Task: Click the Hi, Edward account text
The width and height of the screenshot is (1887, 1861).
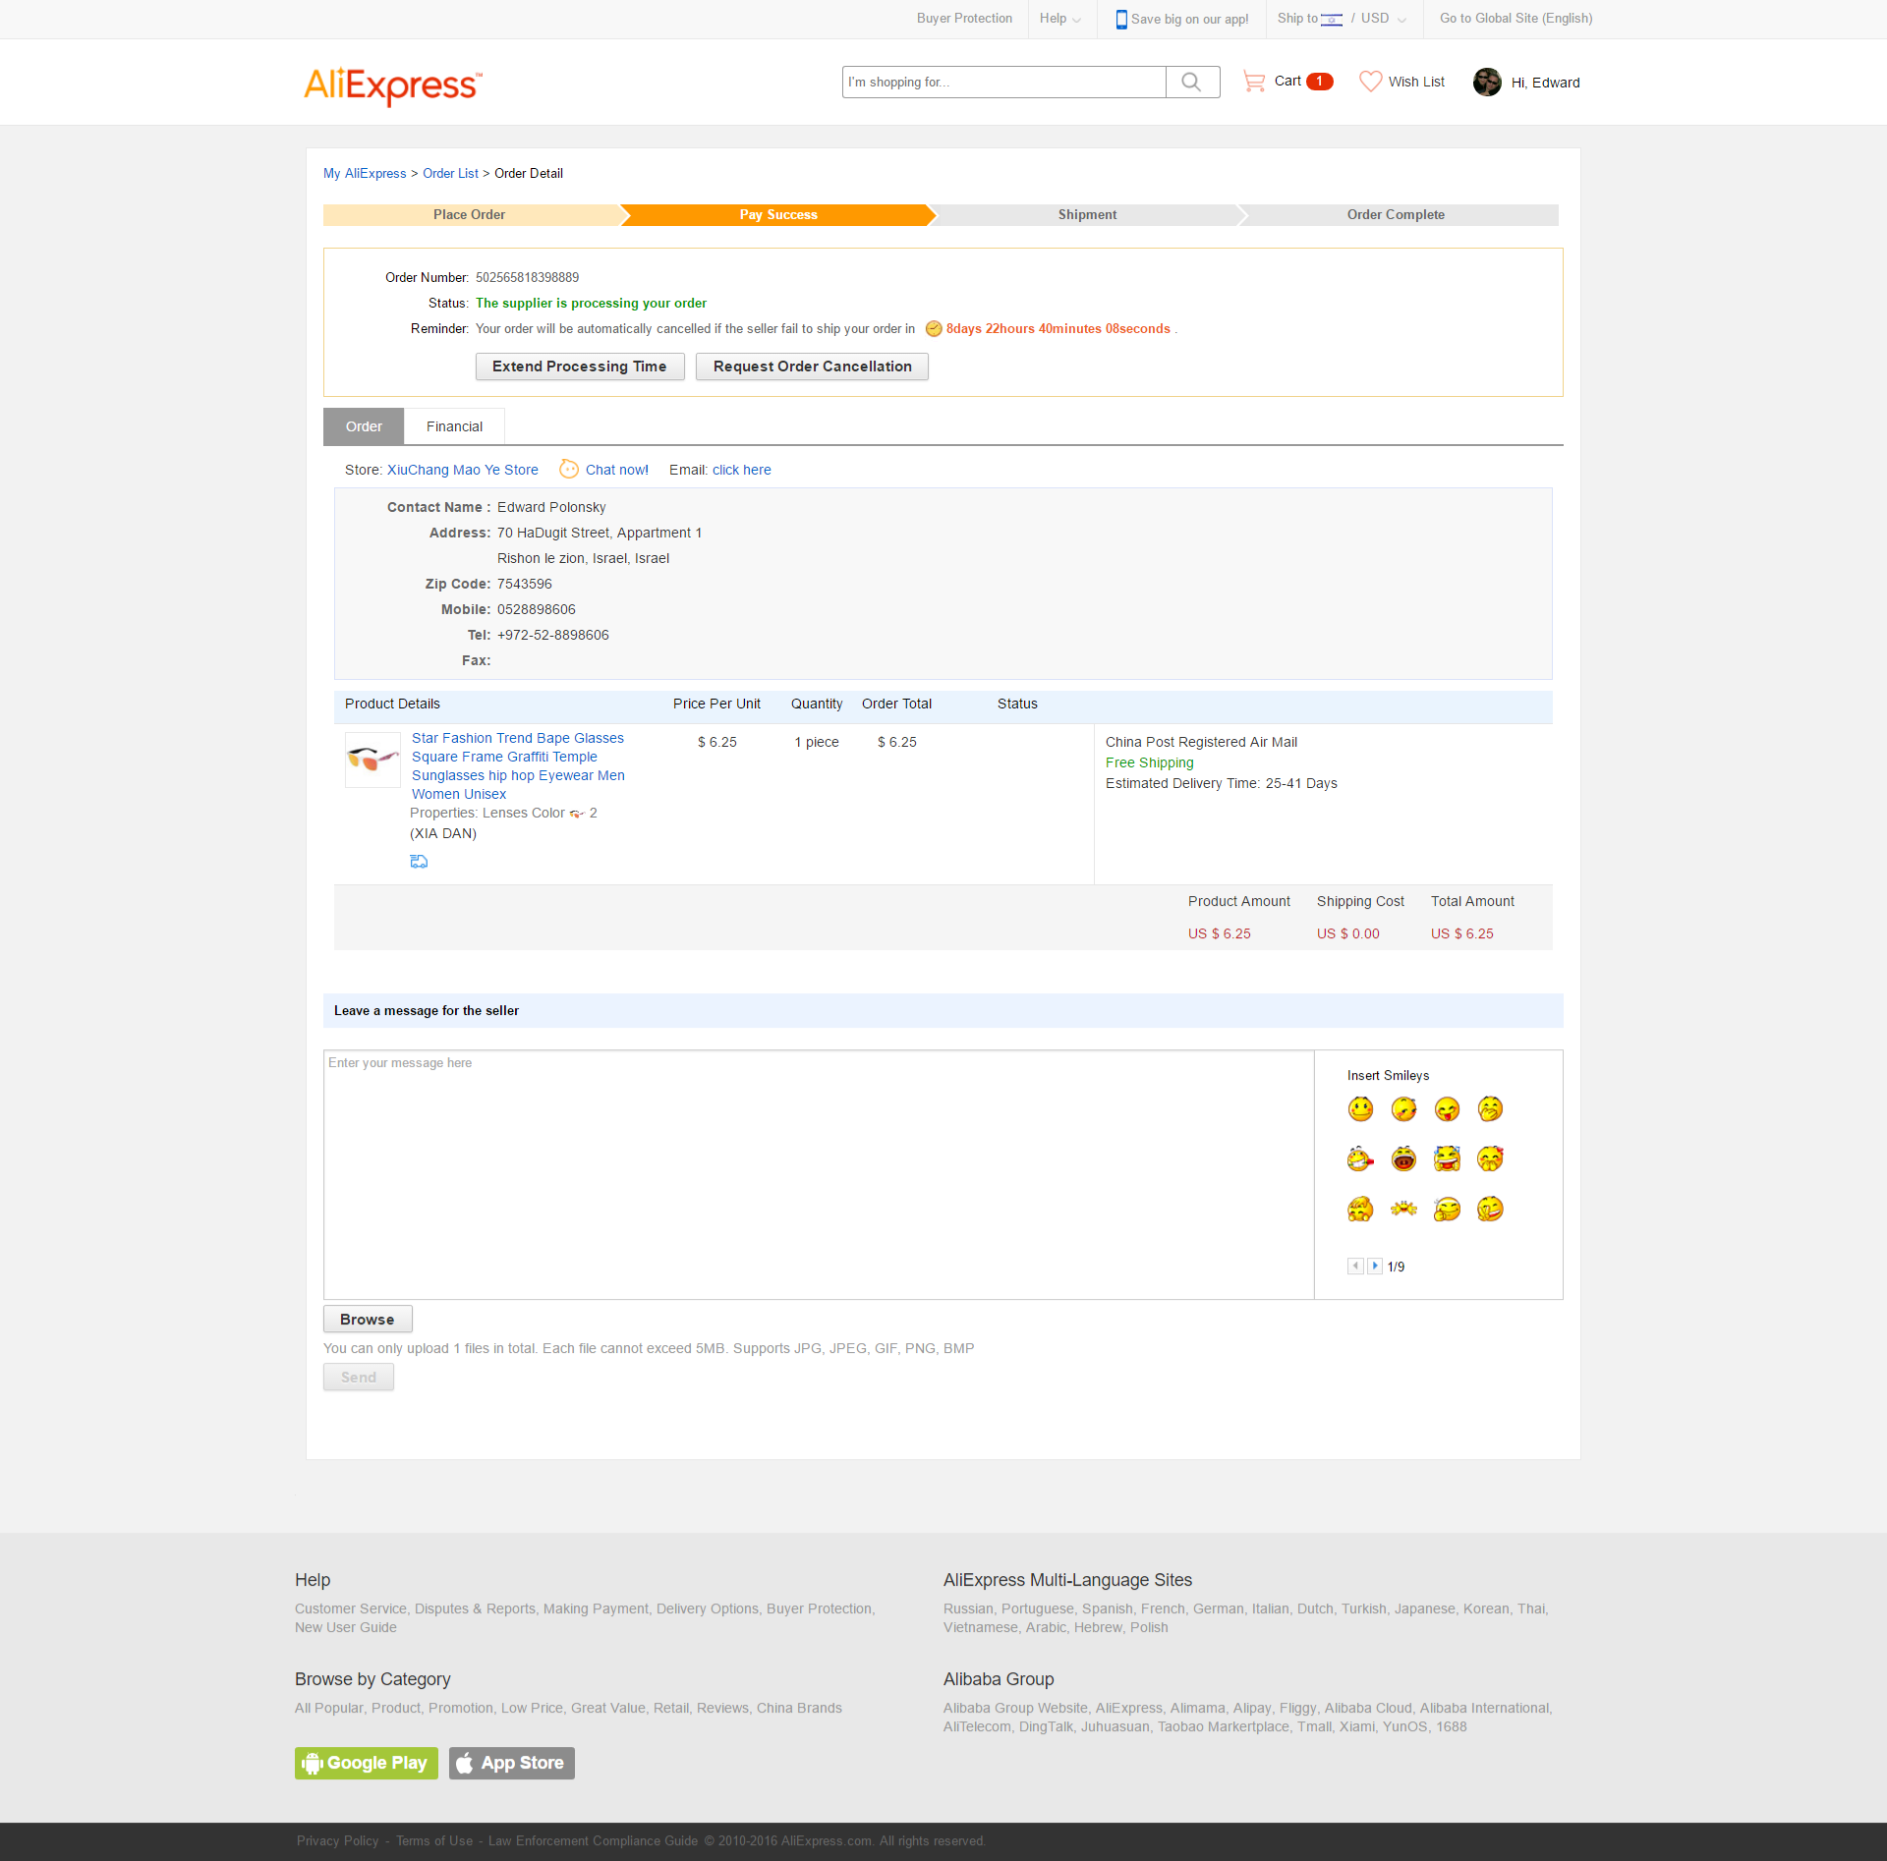Action: [1545, 83]
